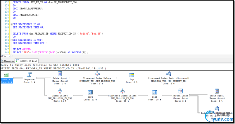Viewport: 235px width, 124px height.
Task: Click the DBCC FREEPROCCACHE line
Action: point(25,15)
